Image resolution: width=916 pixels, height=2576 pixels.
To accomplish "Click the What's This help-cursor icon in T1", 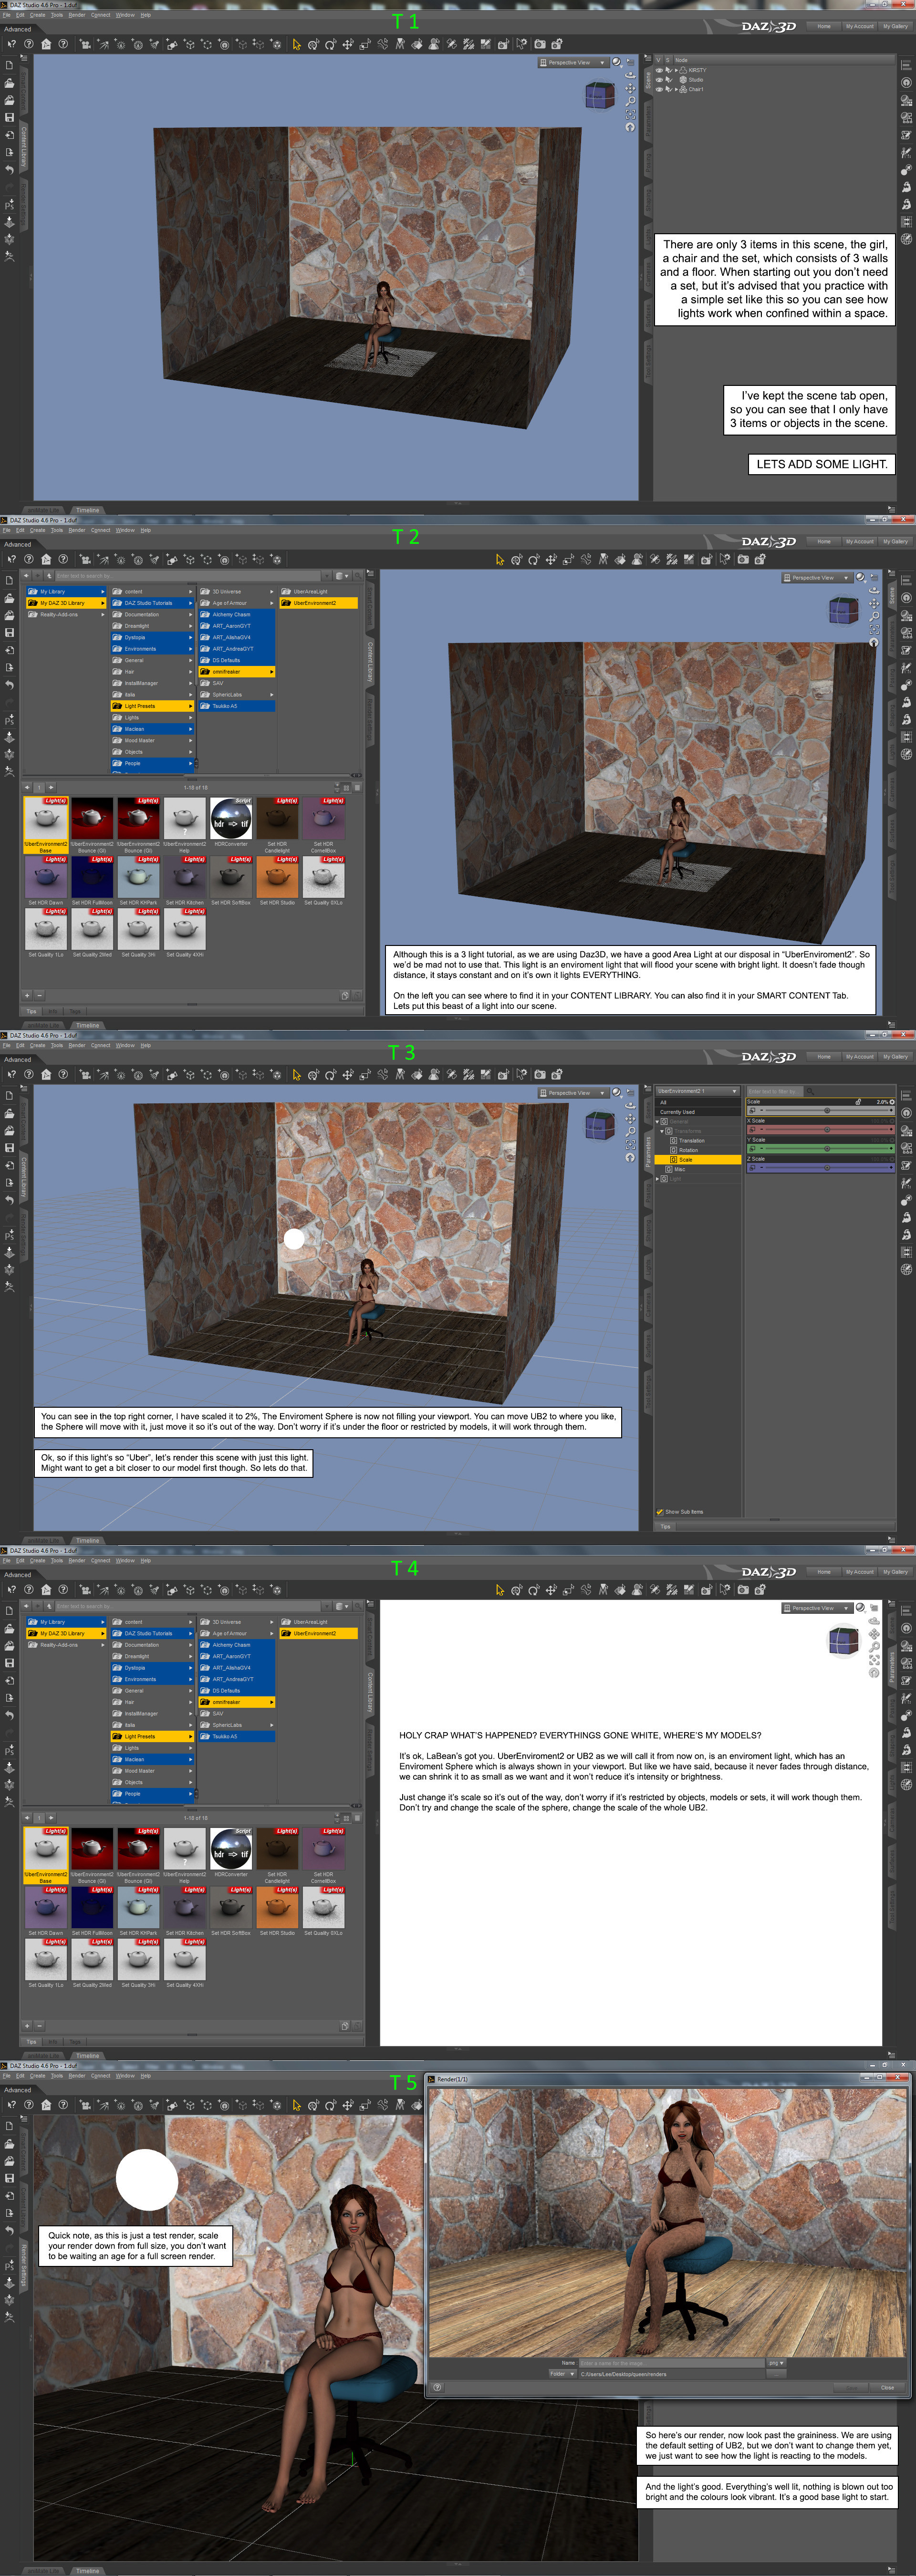I will [11, 44].
